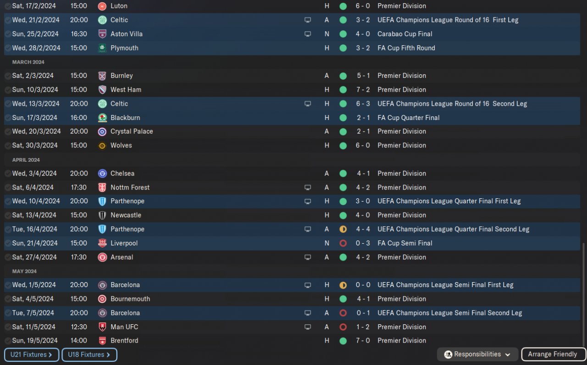Open the Plymouth team link

(x=124, y=48)
